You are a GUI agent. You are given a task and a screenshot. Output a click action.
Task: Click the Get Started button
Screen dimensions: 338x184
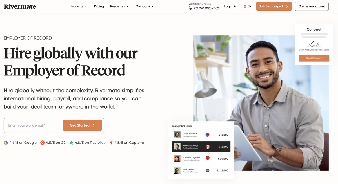82,125
